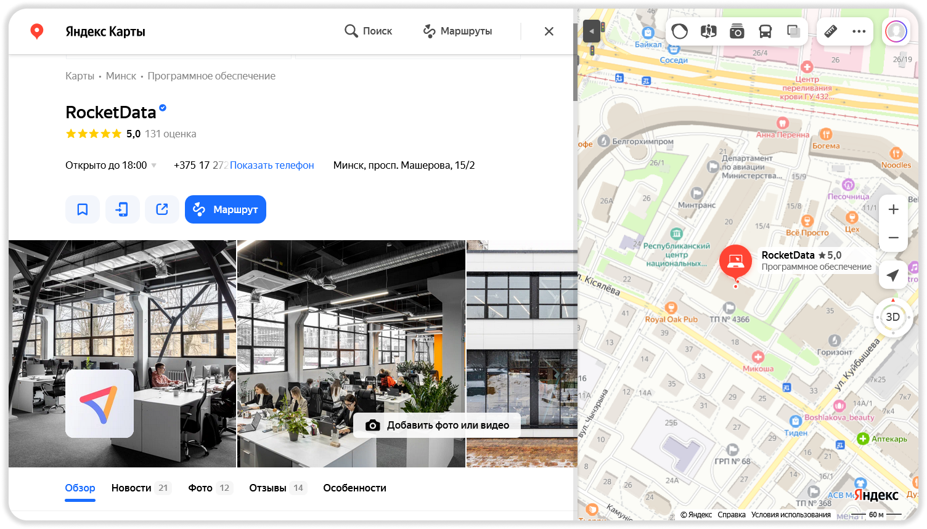927x529 pixels.
Task: Click the 131 оценка rating count
Action: 171,134
